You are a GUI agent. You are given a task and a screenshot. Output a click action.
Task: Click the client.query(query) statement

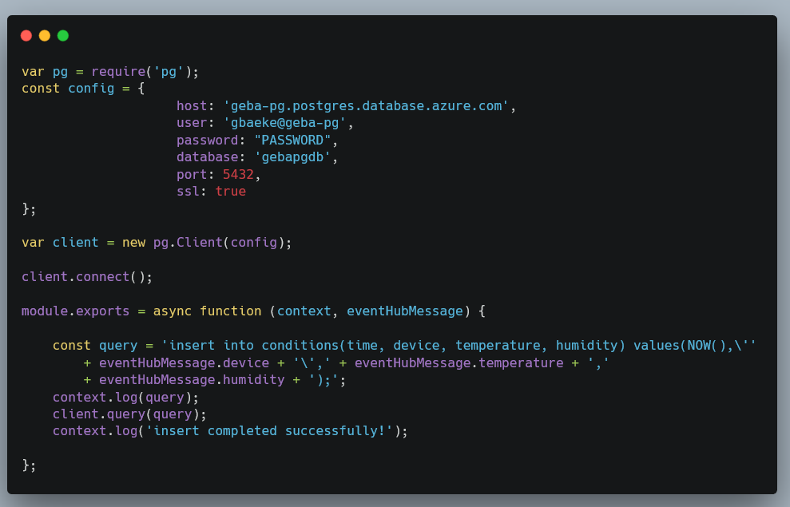point(129,414)
